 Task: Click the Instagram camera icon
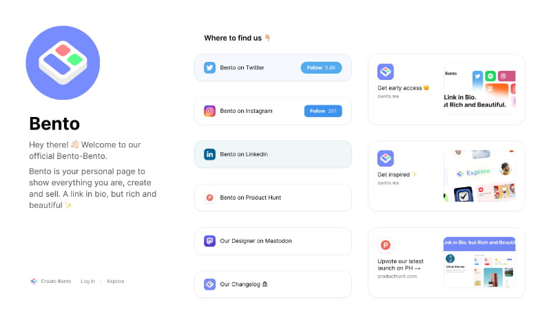pos(210,111)
